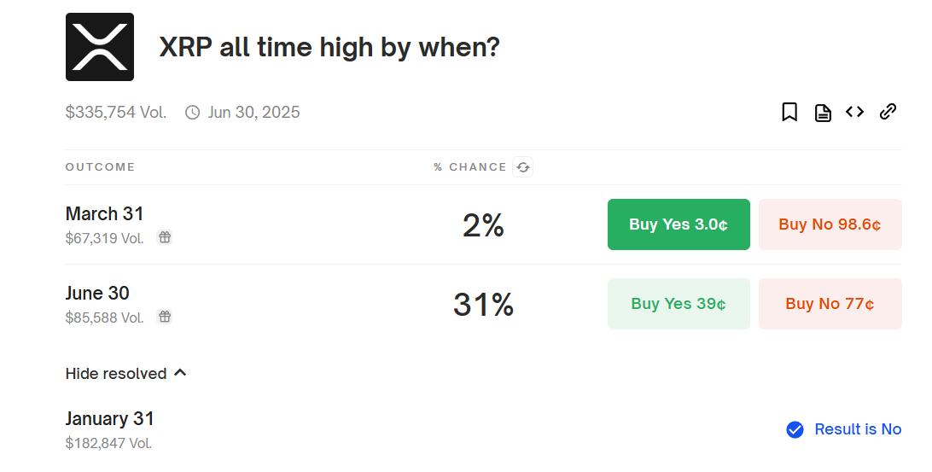This screenshot has width=932, height=472.
Task: Click Buy No 98.6¢ for March 31
Action: click(830, 224)
